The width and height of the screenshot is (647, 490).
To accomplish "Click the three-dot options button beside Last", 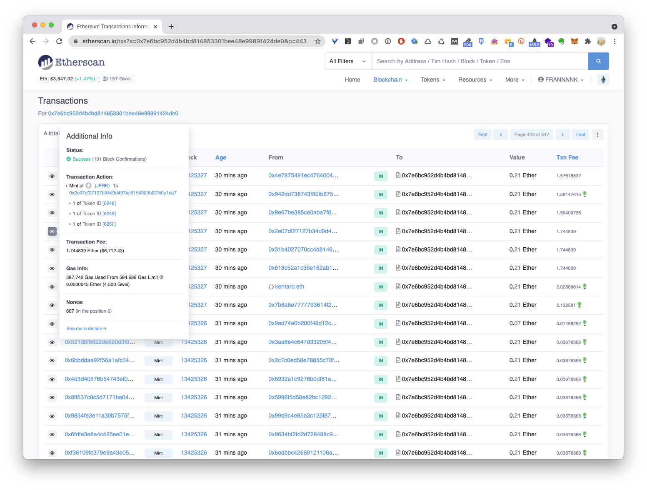I will (597, 134).
